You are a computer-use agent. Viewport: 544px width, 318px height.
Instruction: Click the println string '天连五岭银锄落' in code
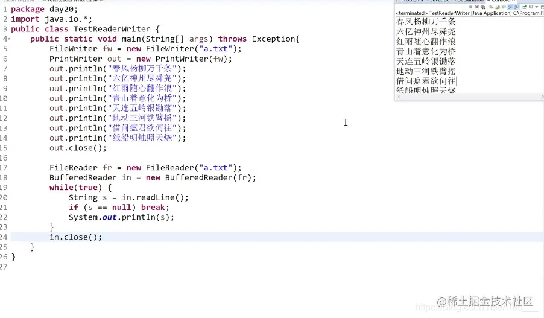(142, 108)
